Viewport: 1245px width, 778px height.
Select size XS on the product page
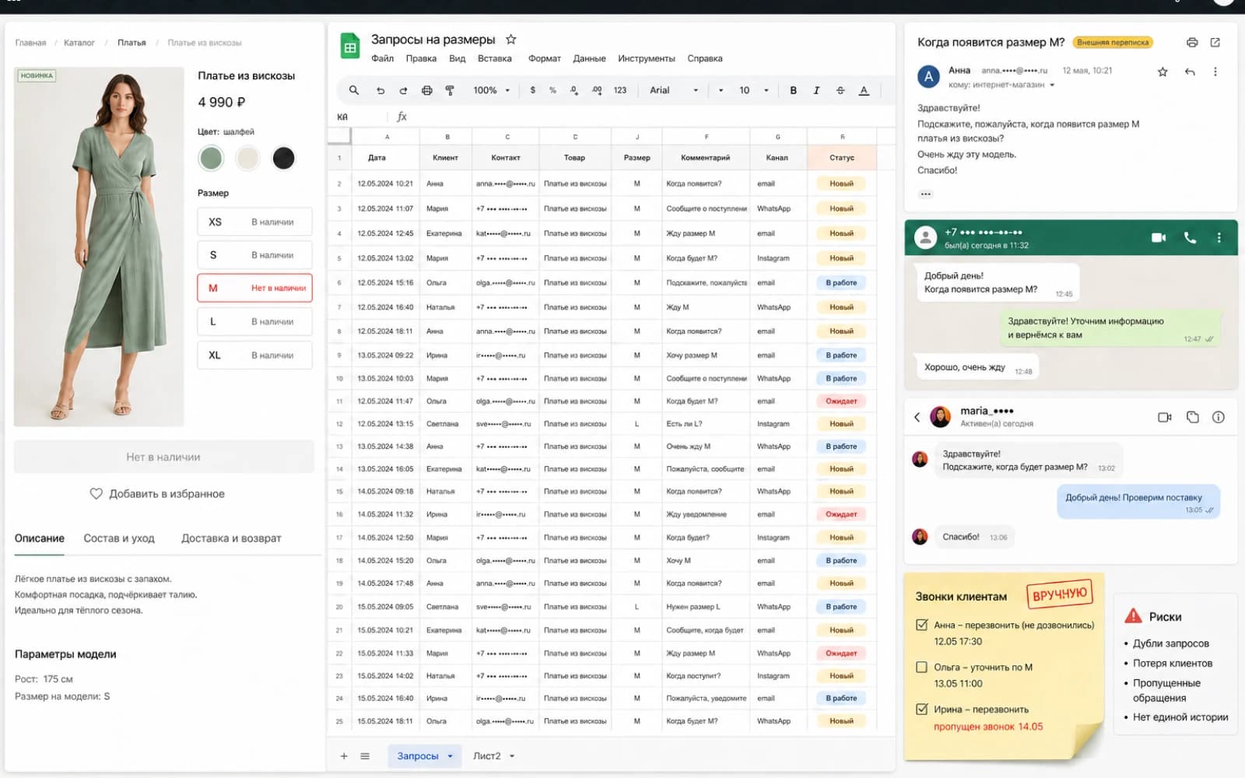click(254, 222)
